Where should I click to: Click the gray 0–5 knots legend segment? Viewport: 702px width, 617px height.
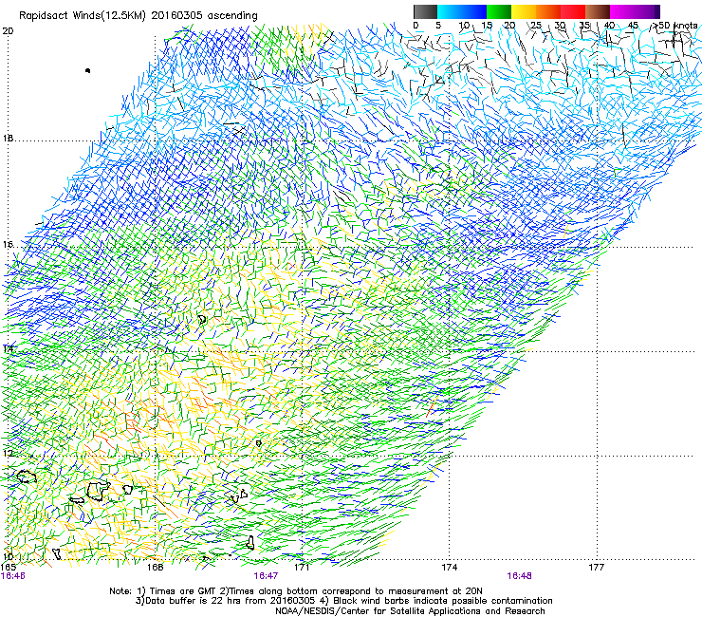click(425, 11)
